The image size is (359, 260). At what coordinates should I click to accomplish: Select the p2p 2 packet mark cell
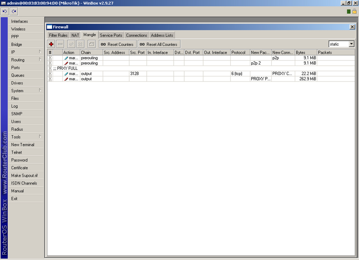[261, 63]
